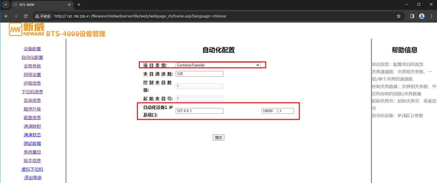Viewport: 437px width, 183px height.
Task: Click the browser forward arrow
Action: click(16, 16)
